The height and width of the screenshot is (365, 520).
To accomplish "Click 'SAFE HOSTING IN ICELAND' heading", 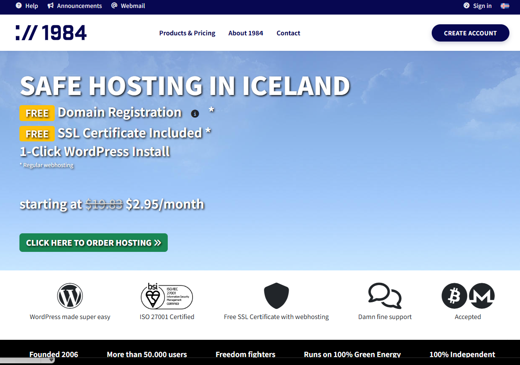I will pyautogui.click(x=185, y=86).
